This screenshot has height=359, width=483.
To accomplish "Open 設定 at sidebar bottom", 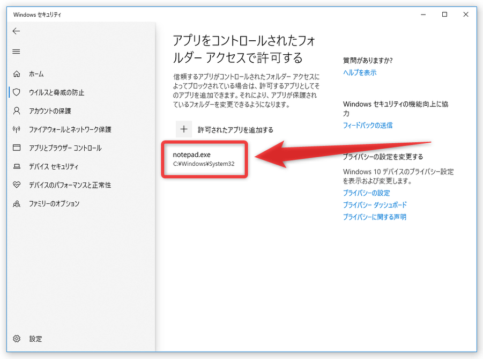I will (x=35, y=339).
